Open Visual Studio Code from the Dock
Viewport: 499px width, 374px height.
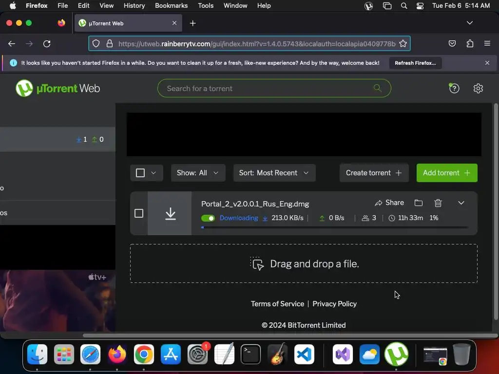pos(304,354)
